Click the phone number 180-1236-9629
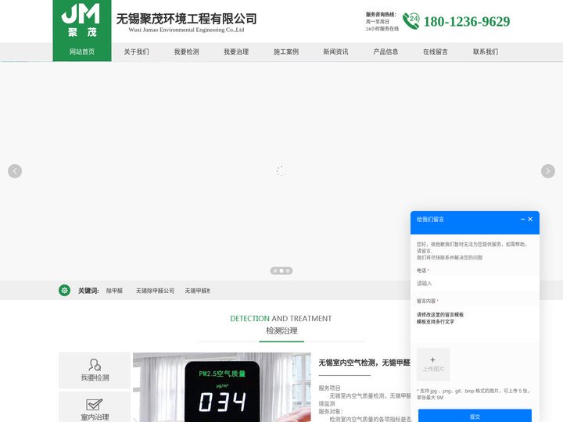The height and width of the screenshot is (422, 563). [x=467, y=22]
